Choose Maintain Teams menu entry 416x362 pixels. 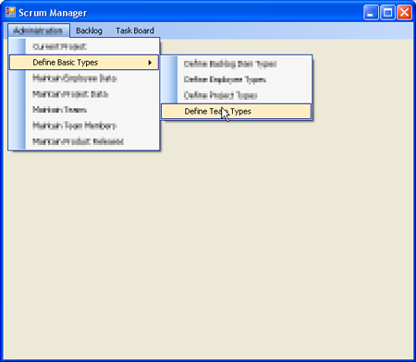click(84, 110)
